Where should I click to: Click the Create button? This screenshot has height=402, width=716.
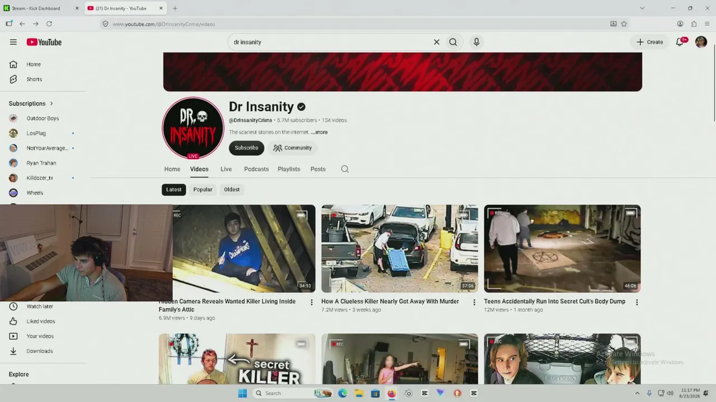click(649, 42)
